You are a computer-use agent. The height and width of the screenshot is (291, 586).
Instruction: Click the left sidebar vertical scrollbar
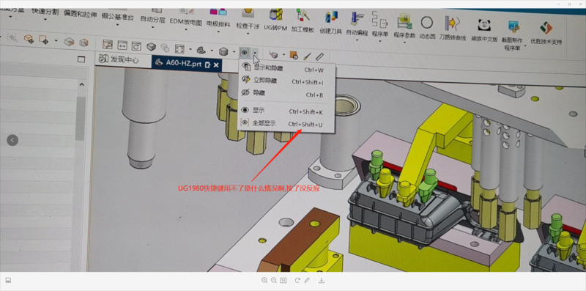80,118
